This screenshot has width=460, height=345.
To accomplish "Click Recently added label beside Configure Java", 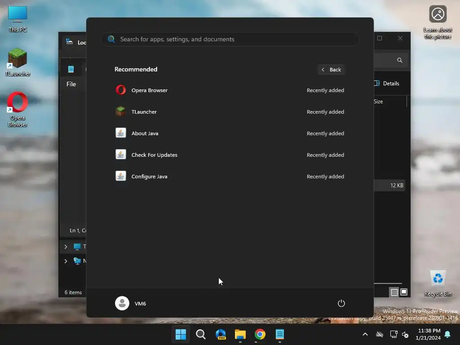I will click(x=325, y=176).
